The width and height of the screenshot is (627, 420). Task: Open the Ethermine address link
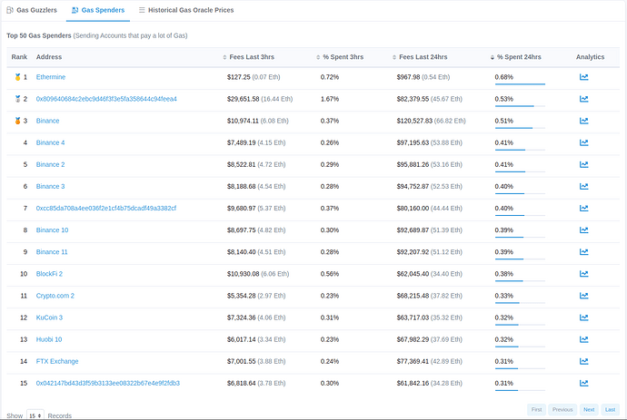point(51,77)
